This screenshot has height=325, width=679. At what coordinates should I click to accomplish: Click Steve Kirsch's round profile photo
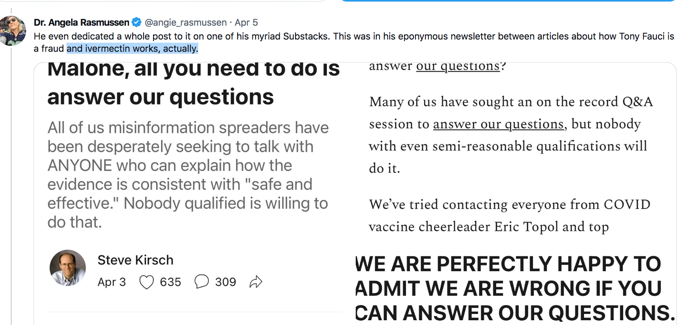pyautogui.click(x=68, y=268)
